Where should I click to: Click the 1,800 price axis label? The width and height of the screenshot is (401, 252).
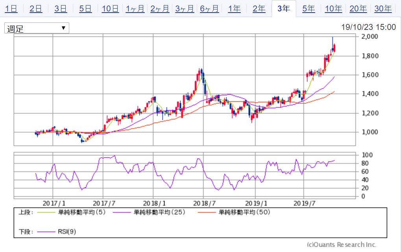[370, 56]
